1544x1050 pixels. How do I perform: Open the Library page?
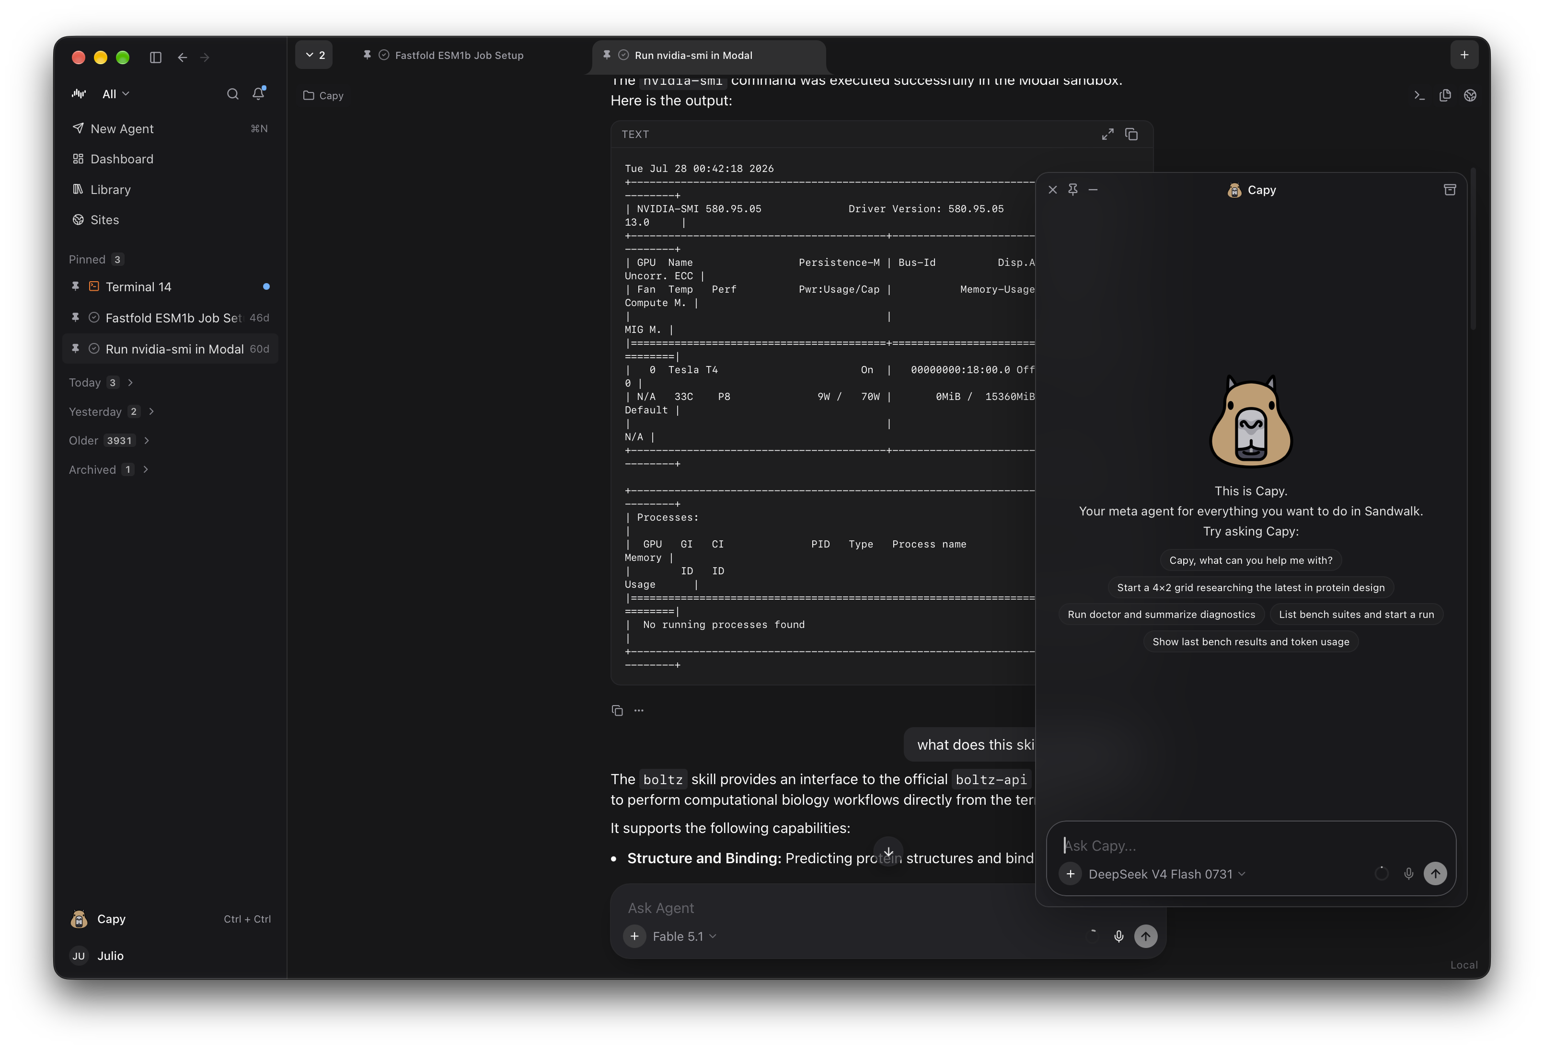pyautogui.click(x=170, y=189)
